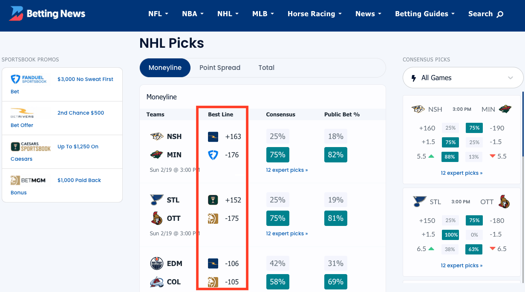This screenshot has width=525, height=292.
Task: Click the Caesars Sportsbook promo logo
Action: coord(31,147)
